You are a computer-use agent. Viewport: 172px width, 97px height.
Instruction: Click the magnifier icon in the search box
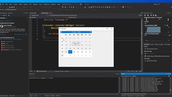click(81, 4)
